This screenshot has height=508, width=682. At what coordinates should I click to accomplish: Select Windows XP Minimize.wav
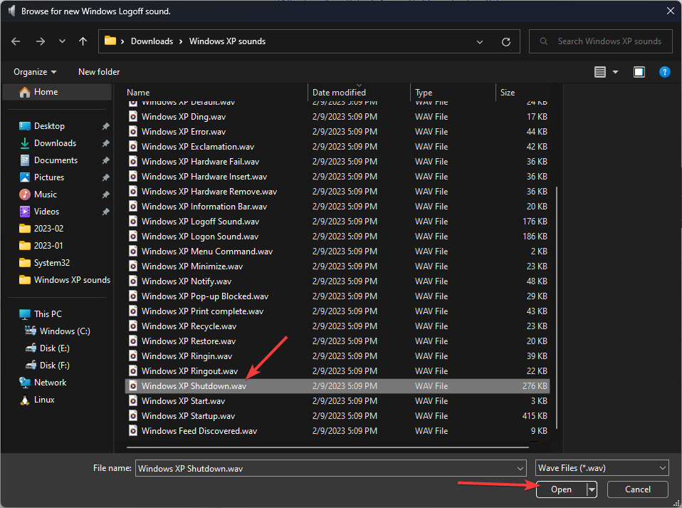click(x=192, y=266)
